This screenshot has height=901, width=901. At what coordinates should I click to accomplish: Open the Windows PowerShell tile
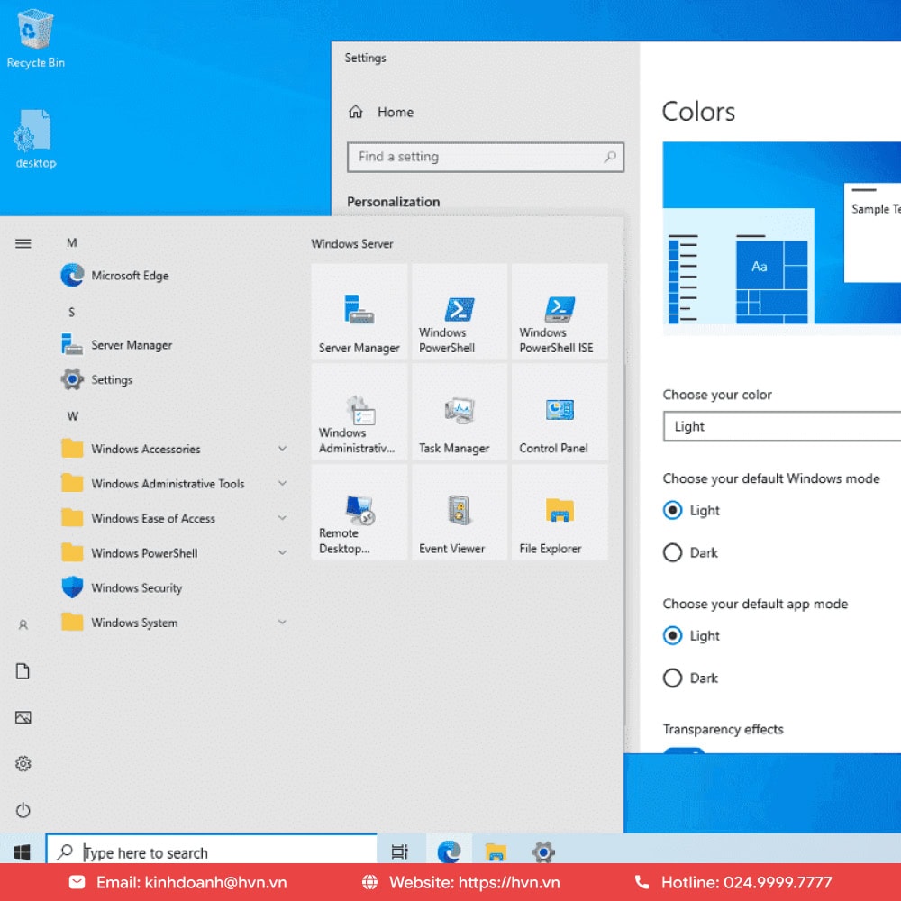click(460, 312)
